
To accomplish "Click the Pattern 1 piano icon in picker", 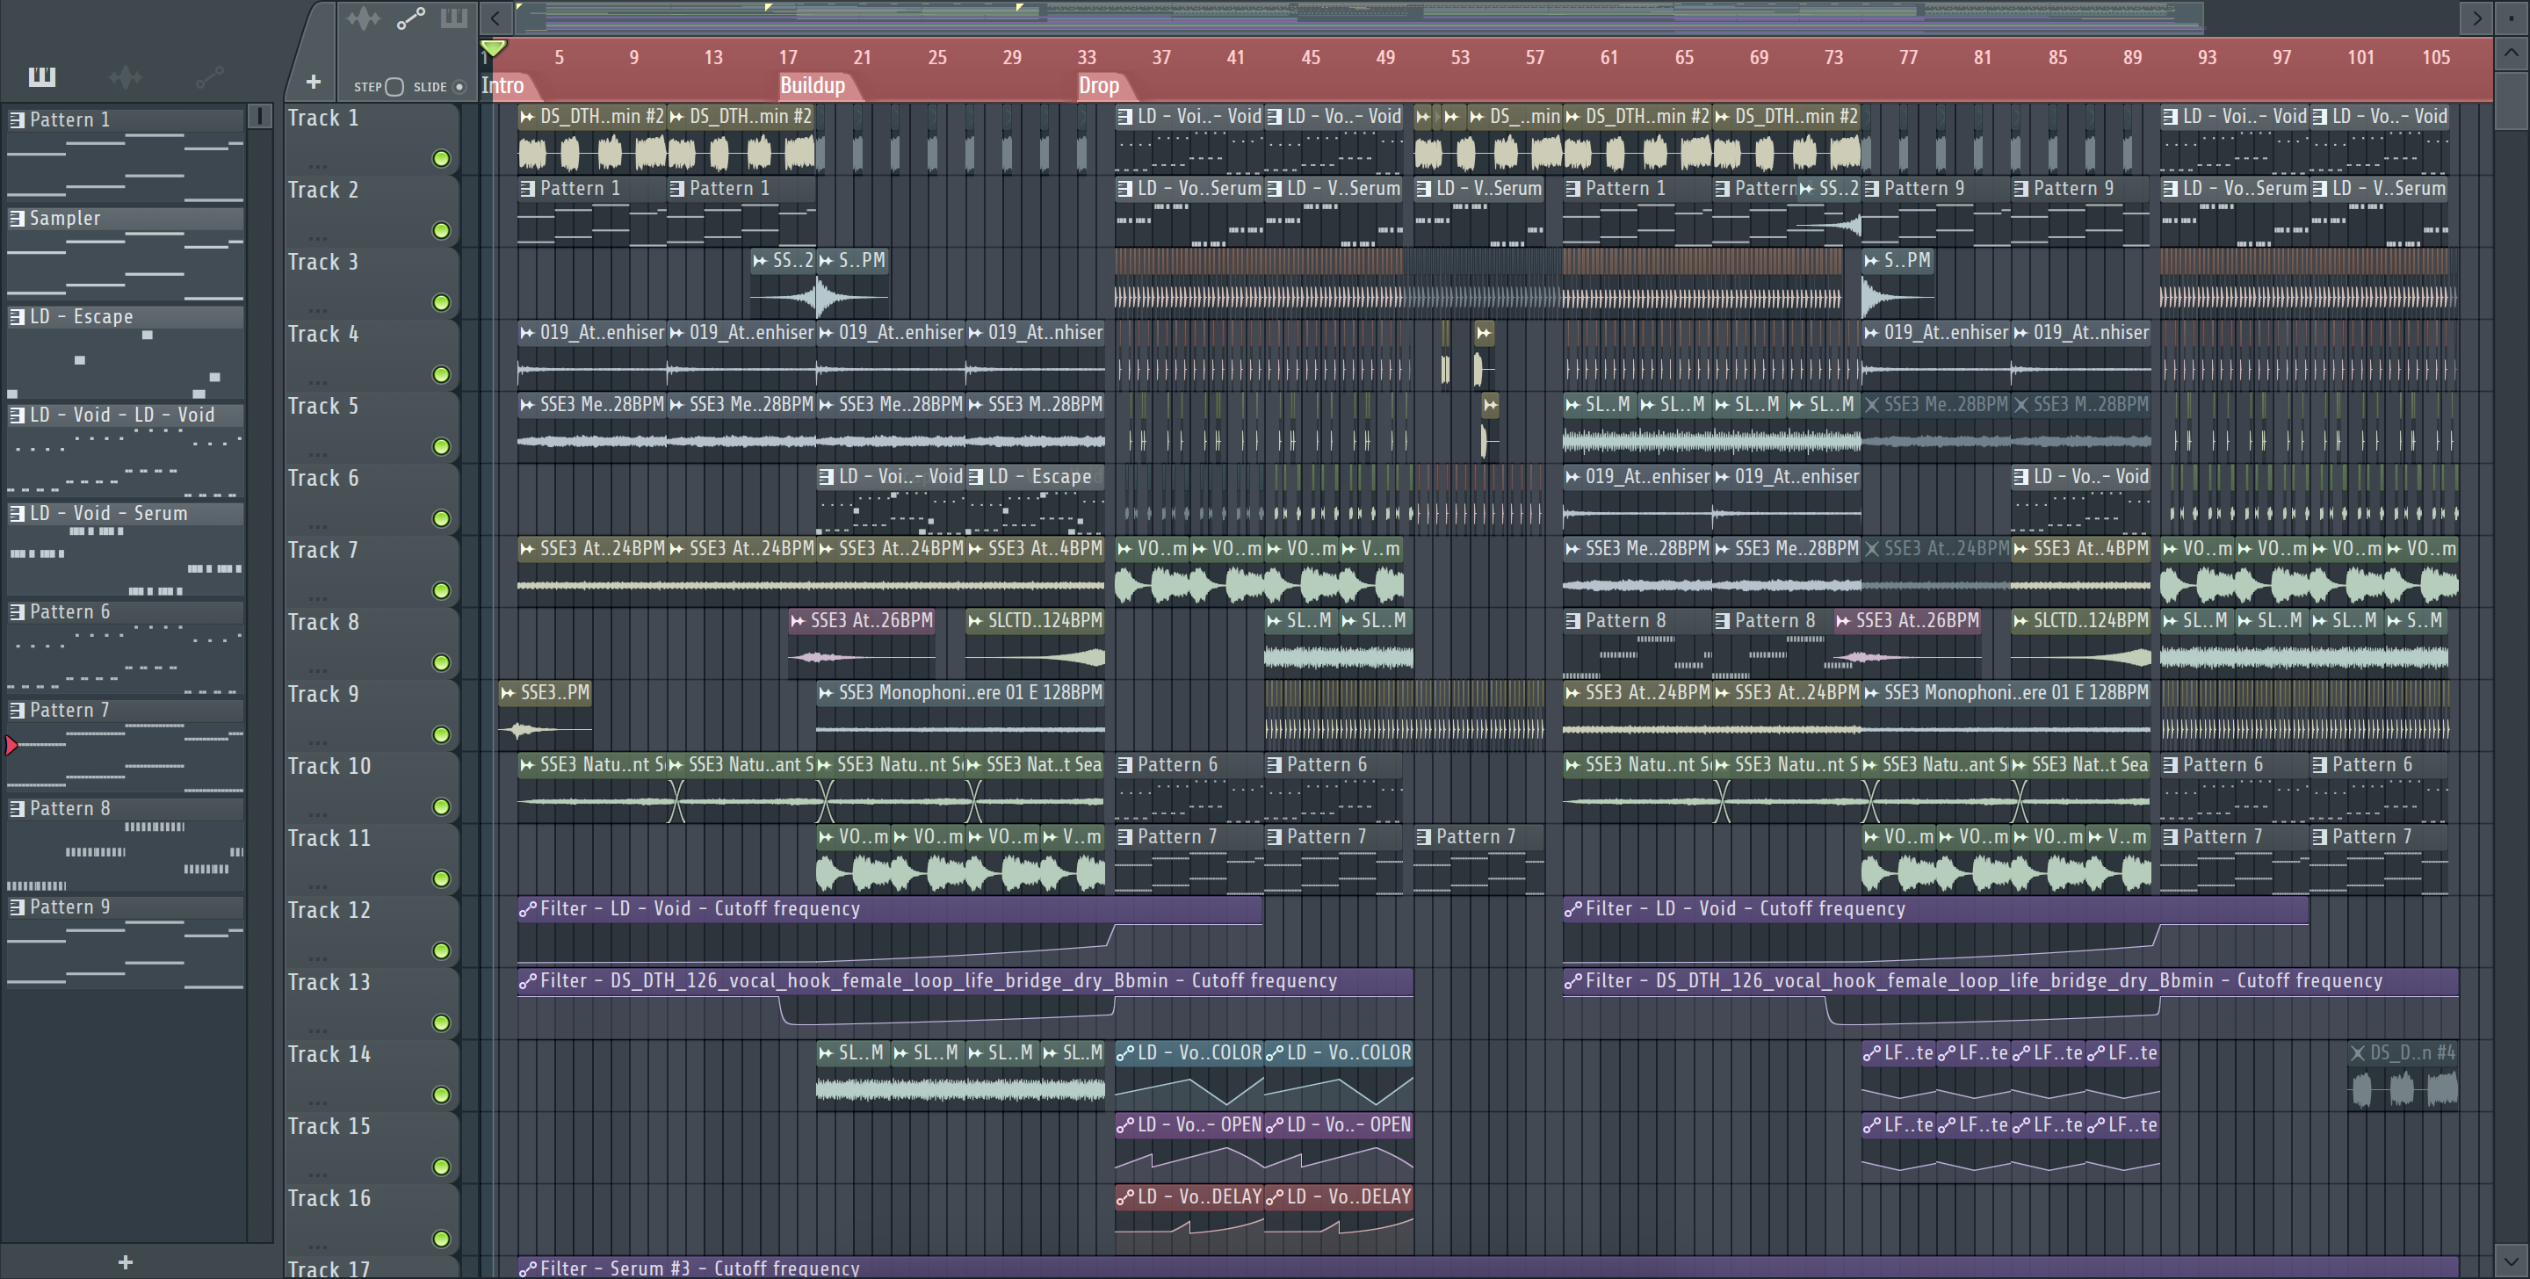I will click(x=17, y=119).
